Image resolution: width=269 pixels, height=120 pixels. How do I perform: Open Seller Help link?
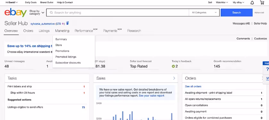tap(260, 23)
